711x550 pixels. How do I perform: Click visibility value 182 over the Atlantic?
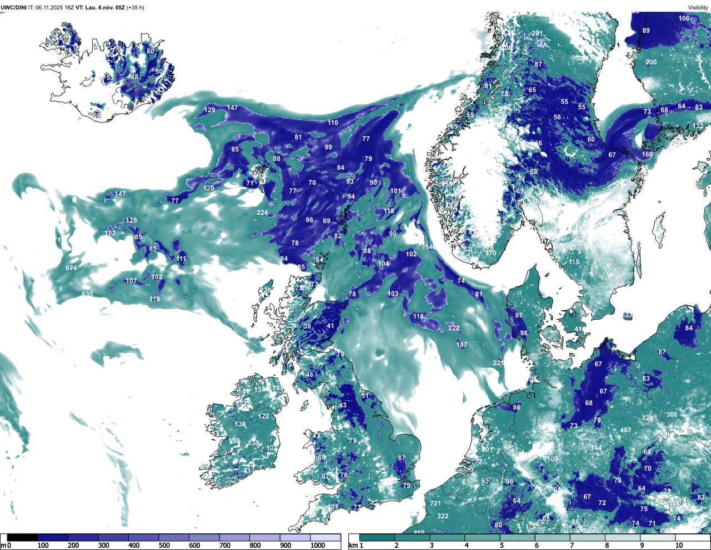pos(111,233)
